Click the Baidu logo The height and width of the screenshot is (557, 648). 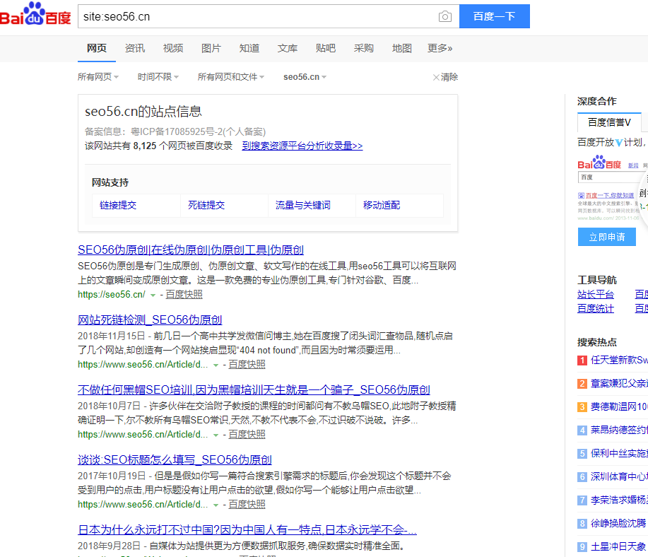click(x=35, y=13)
